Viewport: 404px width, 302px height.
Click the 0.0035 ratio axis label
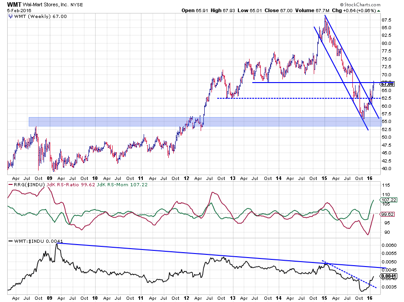pos(389,287)
